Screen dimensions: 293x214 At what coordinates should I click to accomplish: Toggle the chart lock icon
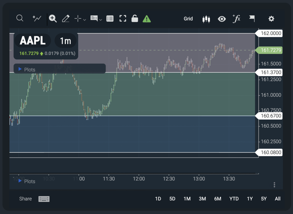[x=134, y=19]
